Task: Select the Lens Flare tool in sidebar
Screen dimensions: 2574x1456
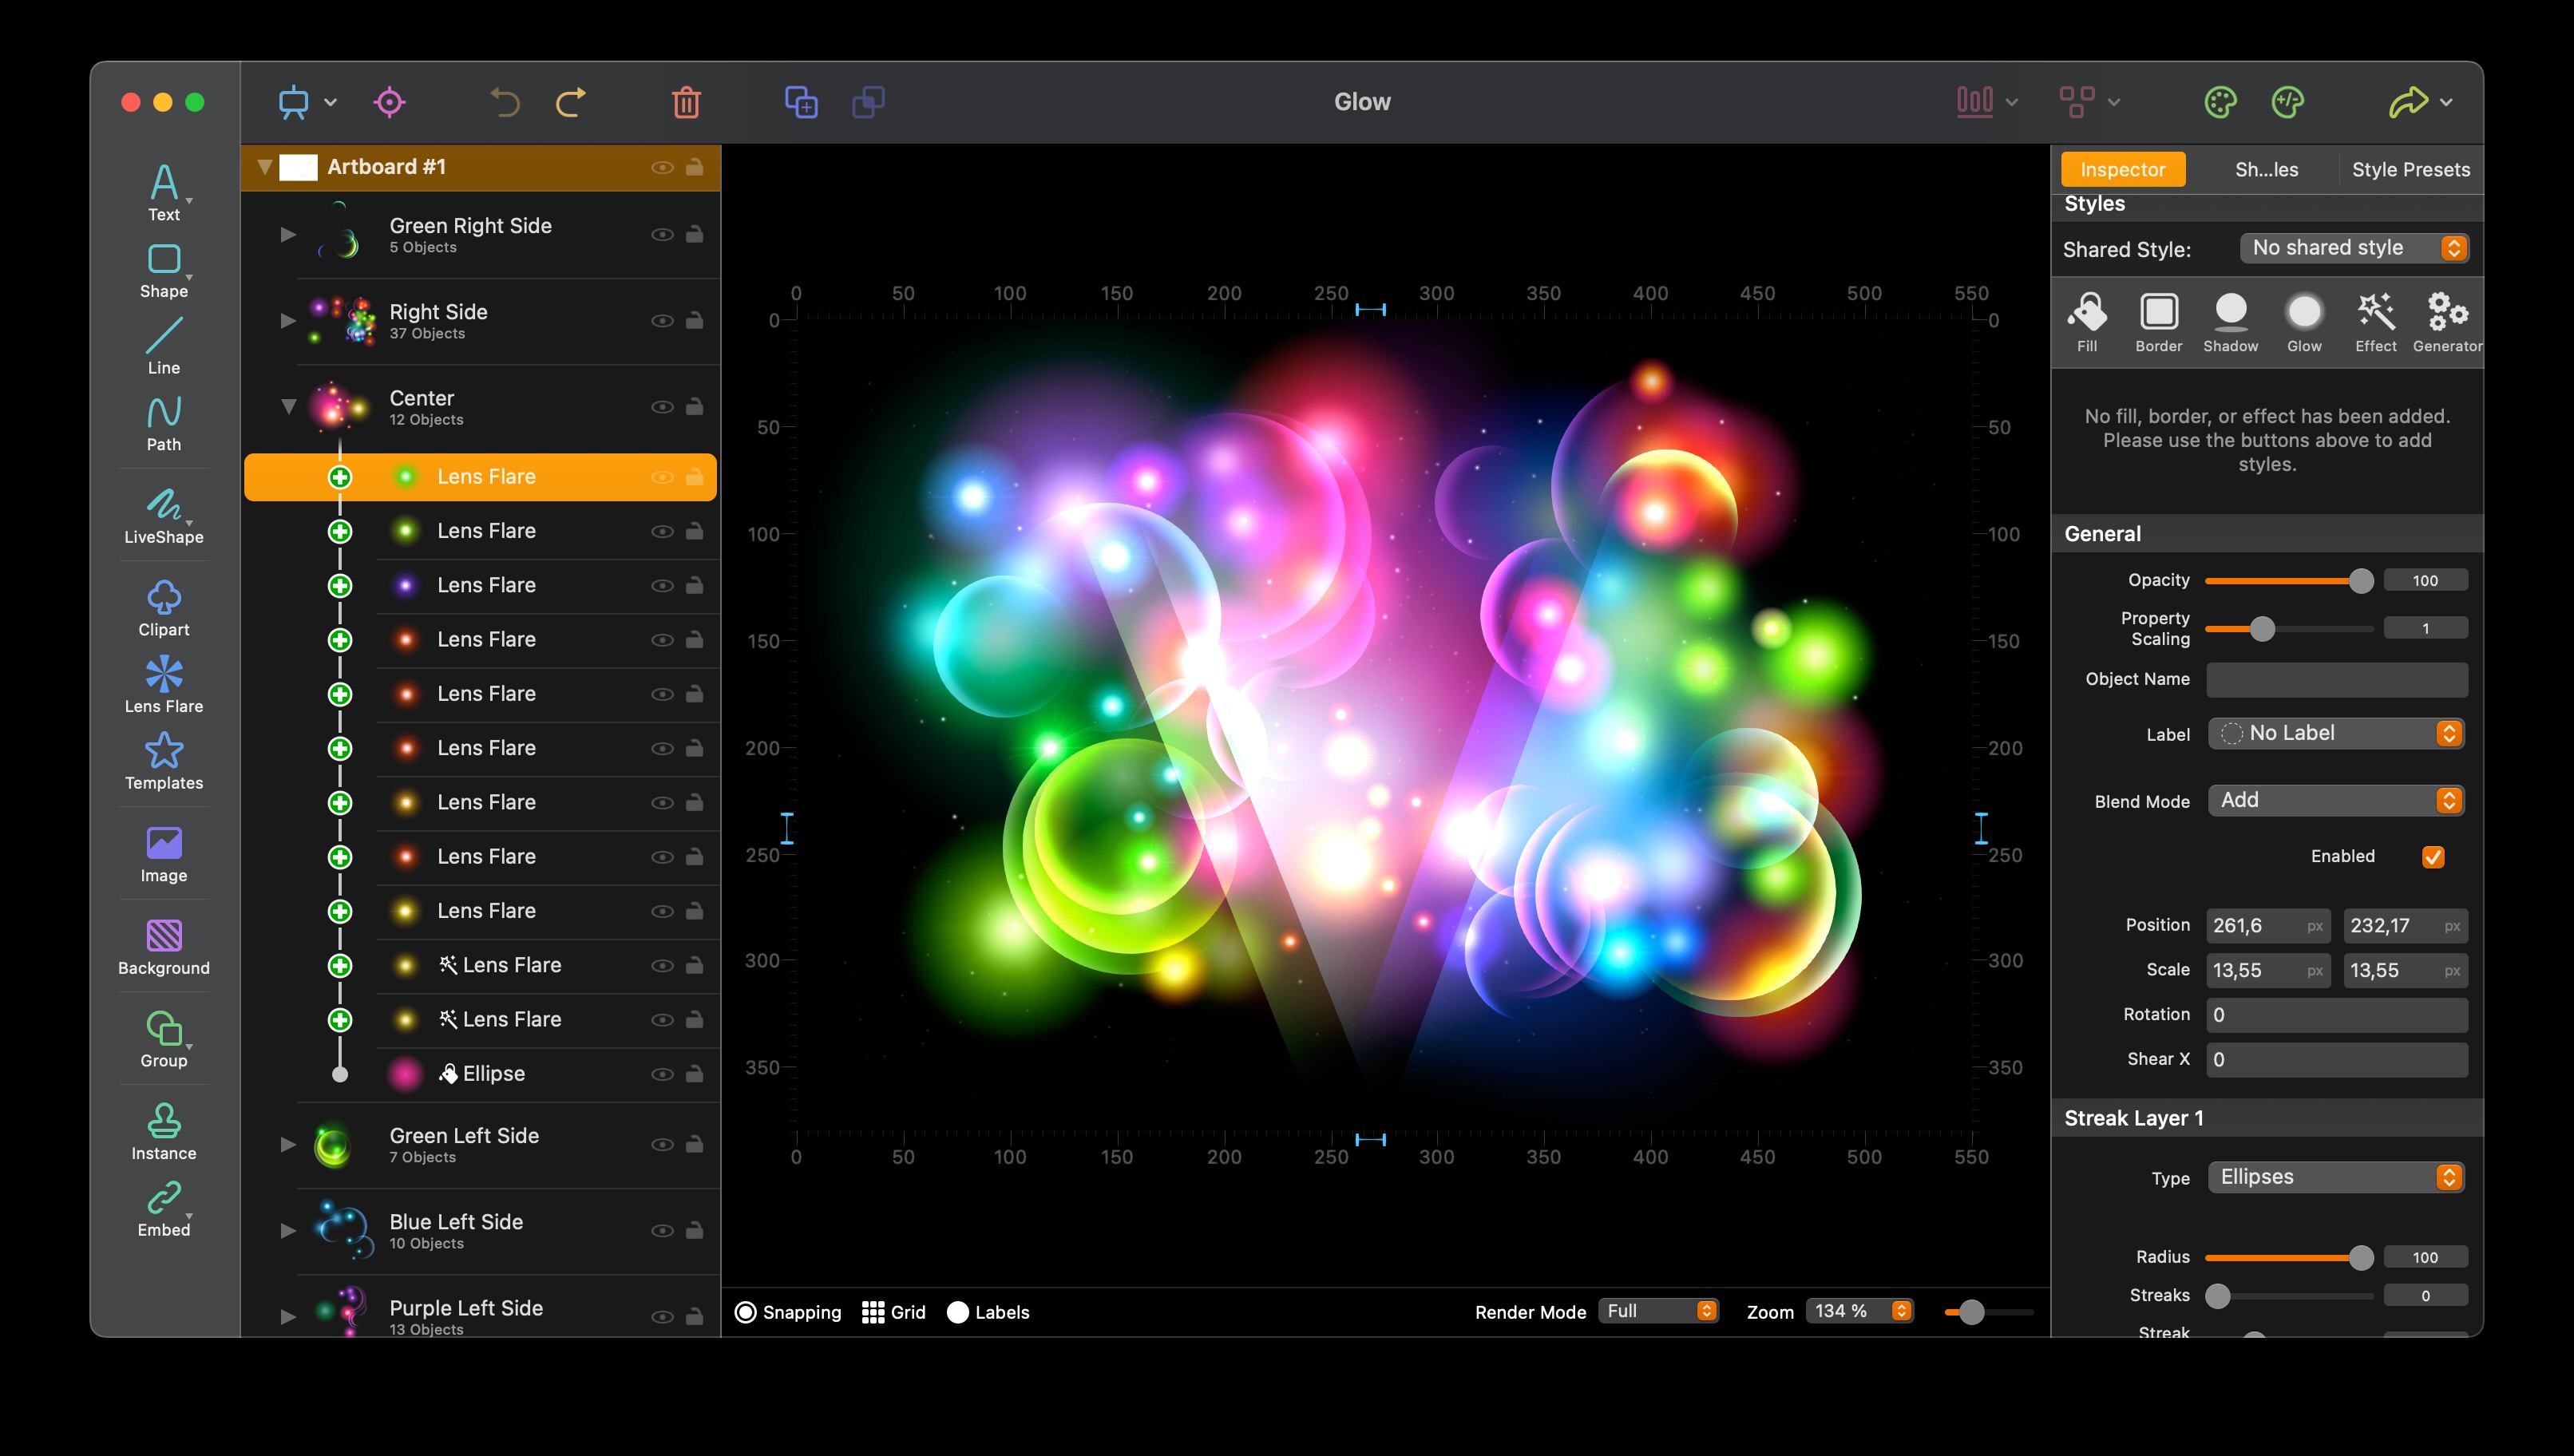Action: pyautogui.click(x=164, y=685)
